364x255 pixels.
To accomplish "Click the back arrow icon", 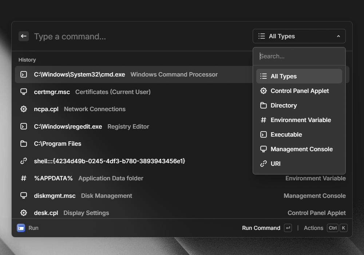I will [24, 36].
